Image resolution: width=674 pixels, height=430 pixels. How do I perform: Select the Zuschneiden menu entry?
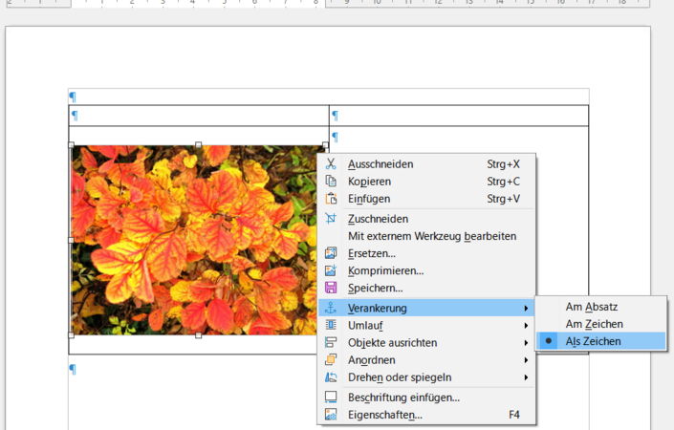click(x=426, y=219)
